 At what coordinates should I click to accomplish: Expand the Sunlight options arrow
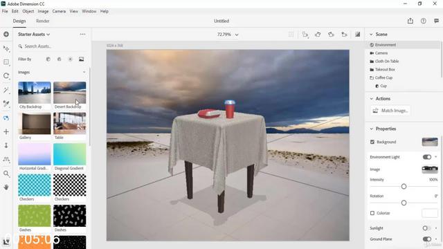436,228
